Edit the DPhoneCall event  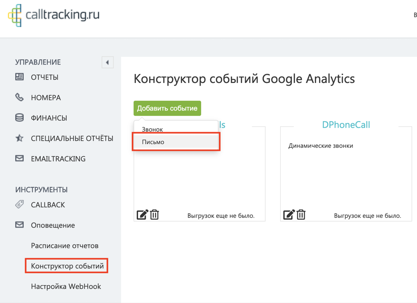click(289, 215)
